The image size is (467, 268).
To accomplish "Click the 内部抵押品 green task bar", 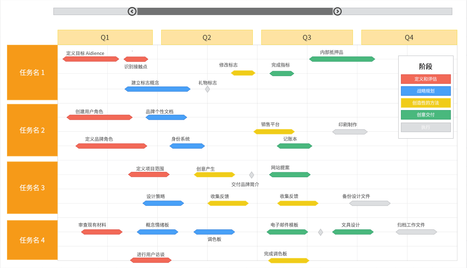I will click(x=342, y=59).
